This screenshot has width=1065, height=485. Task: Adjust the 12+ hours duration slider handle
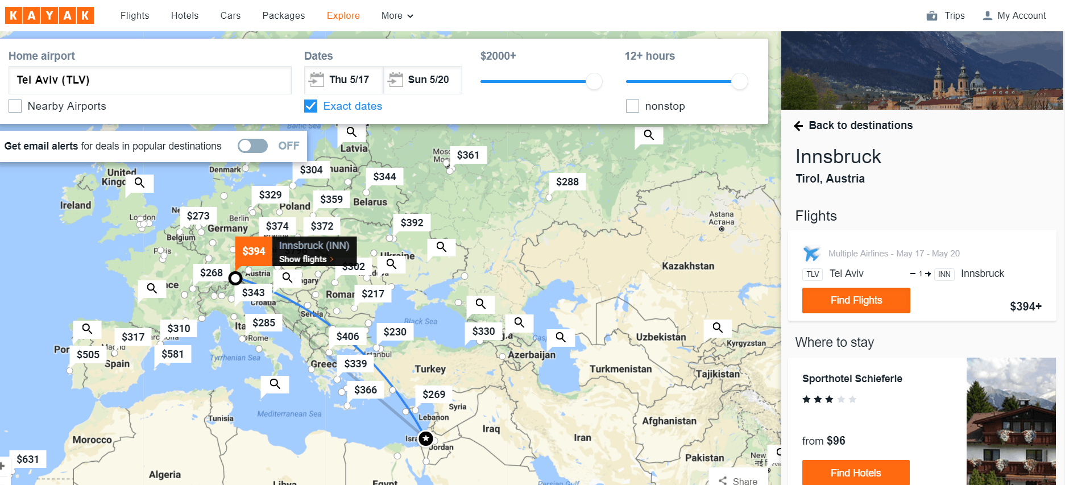pos(740,81)
